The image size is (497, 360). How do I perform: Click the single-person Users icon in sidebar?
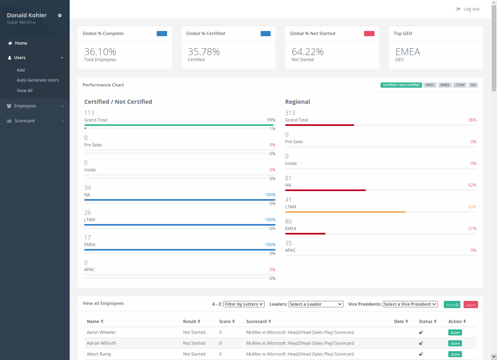pos(10,58)
